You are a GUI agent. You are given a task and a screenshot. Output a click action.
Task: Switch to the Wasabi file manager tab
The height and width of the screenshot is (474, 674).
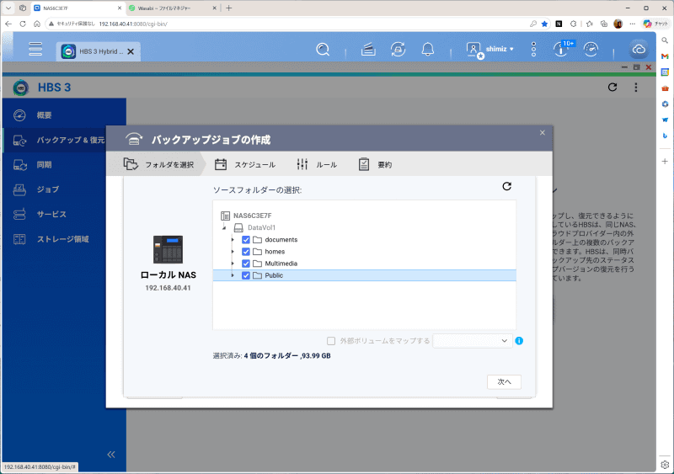tap(173, 8)
